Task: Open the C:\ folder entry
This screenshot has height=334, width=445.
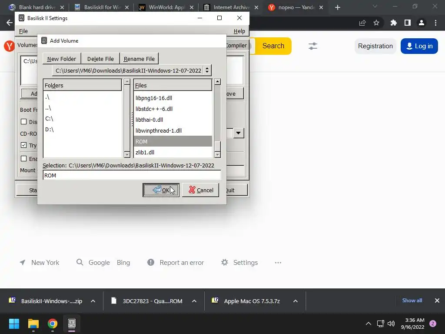Action: click(82, 119)
